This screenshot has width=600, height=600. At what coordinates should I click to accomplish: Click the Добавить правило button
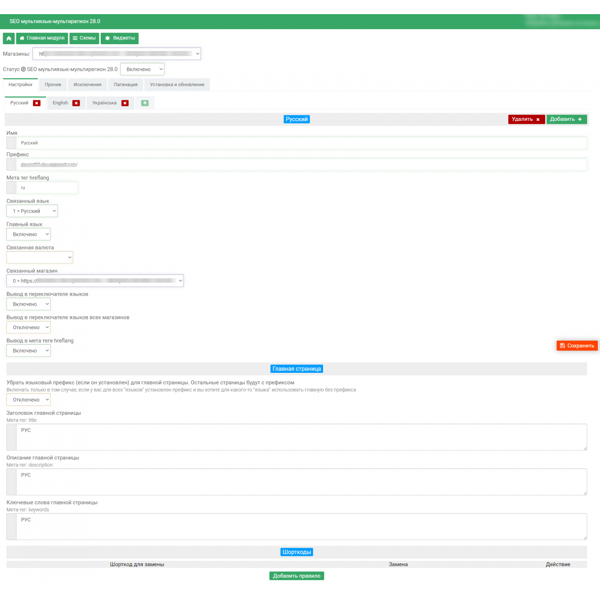tap(297, 576)
